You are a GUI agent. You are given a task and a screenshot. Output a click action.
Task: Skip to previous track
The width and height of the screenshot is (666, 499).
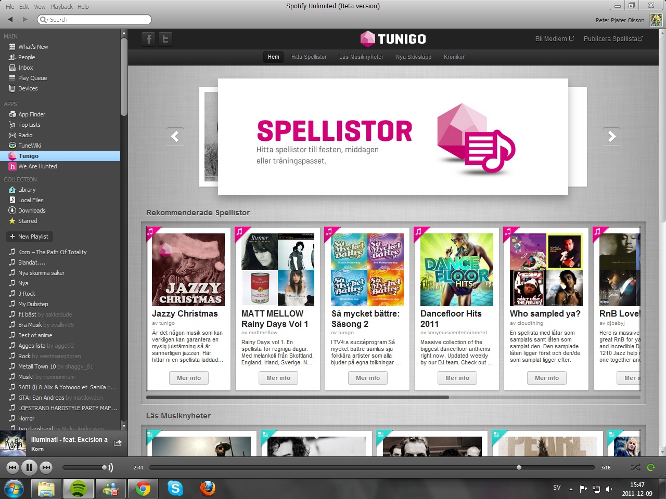12,467
